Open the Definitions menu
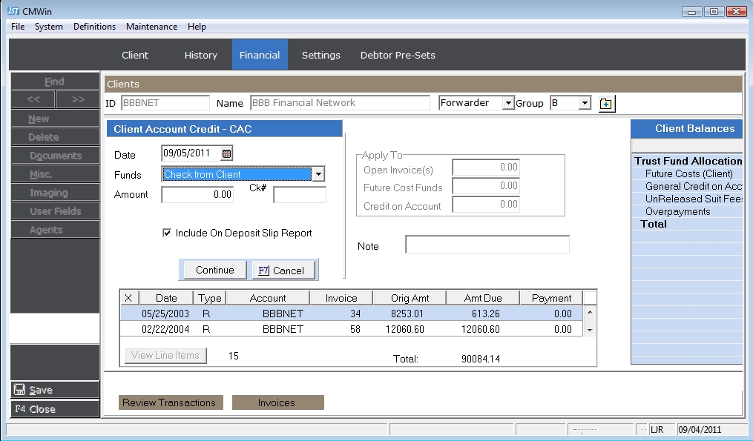 (x=94, y=27)
